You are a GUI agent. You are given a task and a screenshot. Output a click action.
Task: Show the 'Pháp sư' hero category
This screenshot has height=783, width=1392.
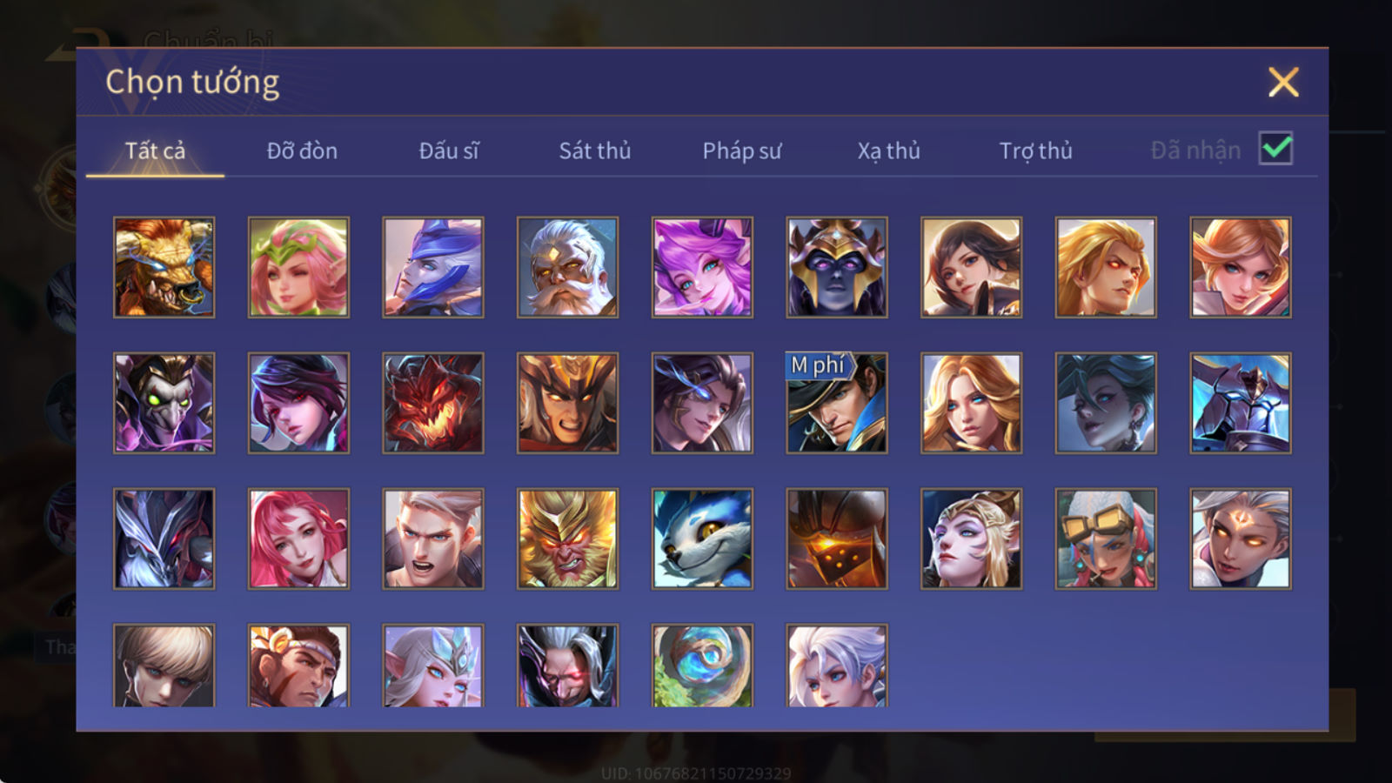tap(742, 151)
